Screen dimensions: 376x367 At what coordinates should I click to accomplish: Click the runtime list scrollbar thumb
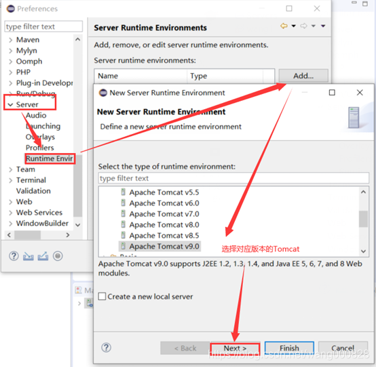tap(363, 219)
